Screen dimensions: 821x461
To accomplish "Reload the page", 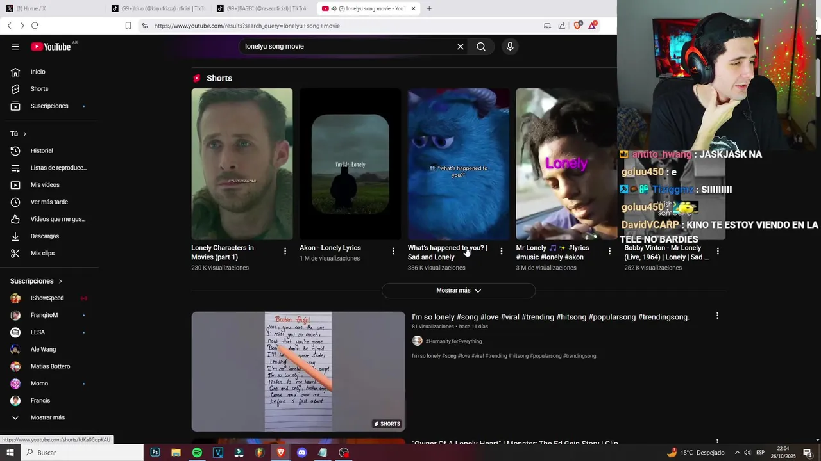I will click(35, 26).
